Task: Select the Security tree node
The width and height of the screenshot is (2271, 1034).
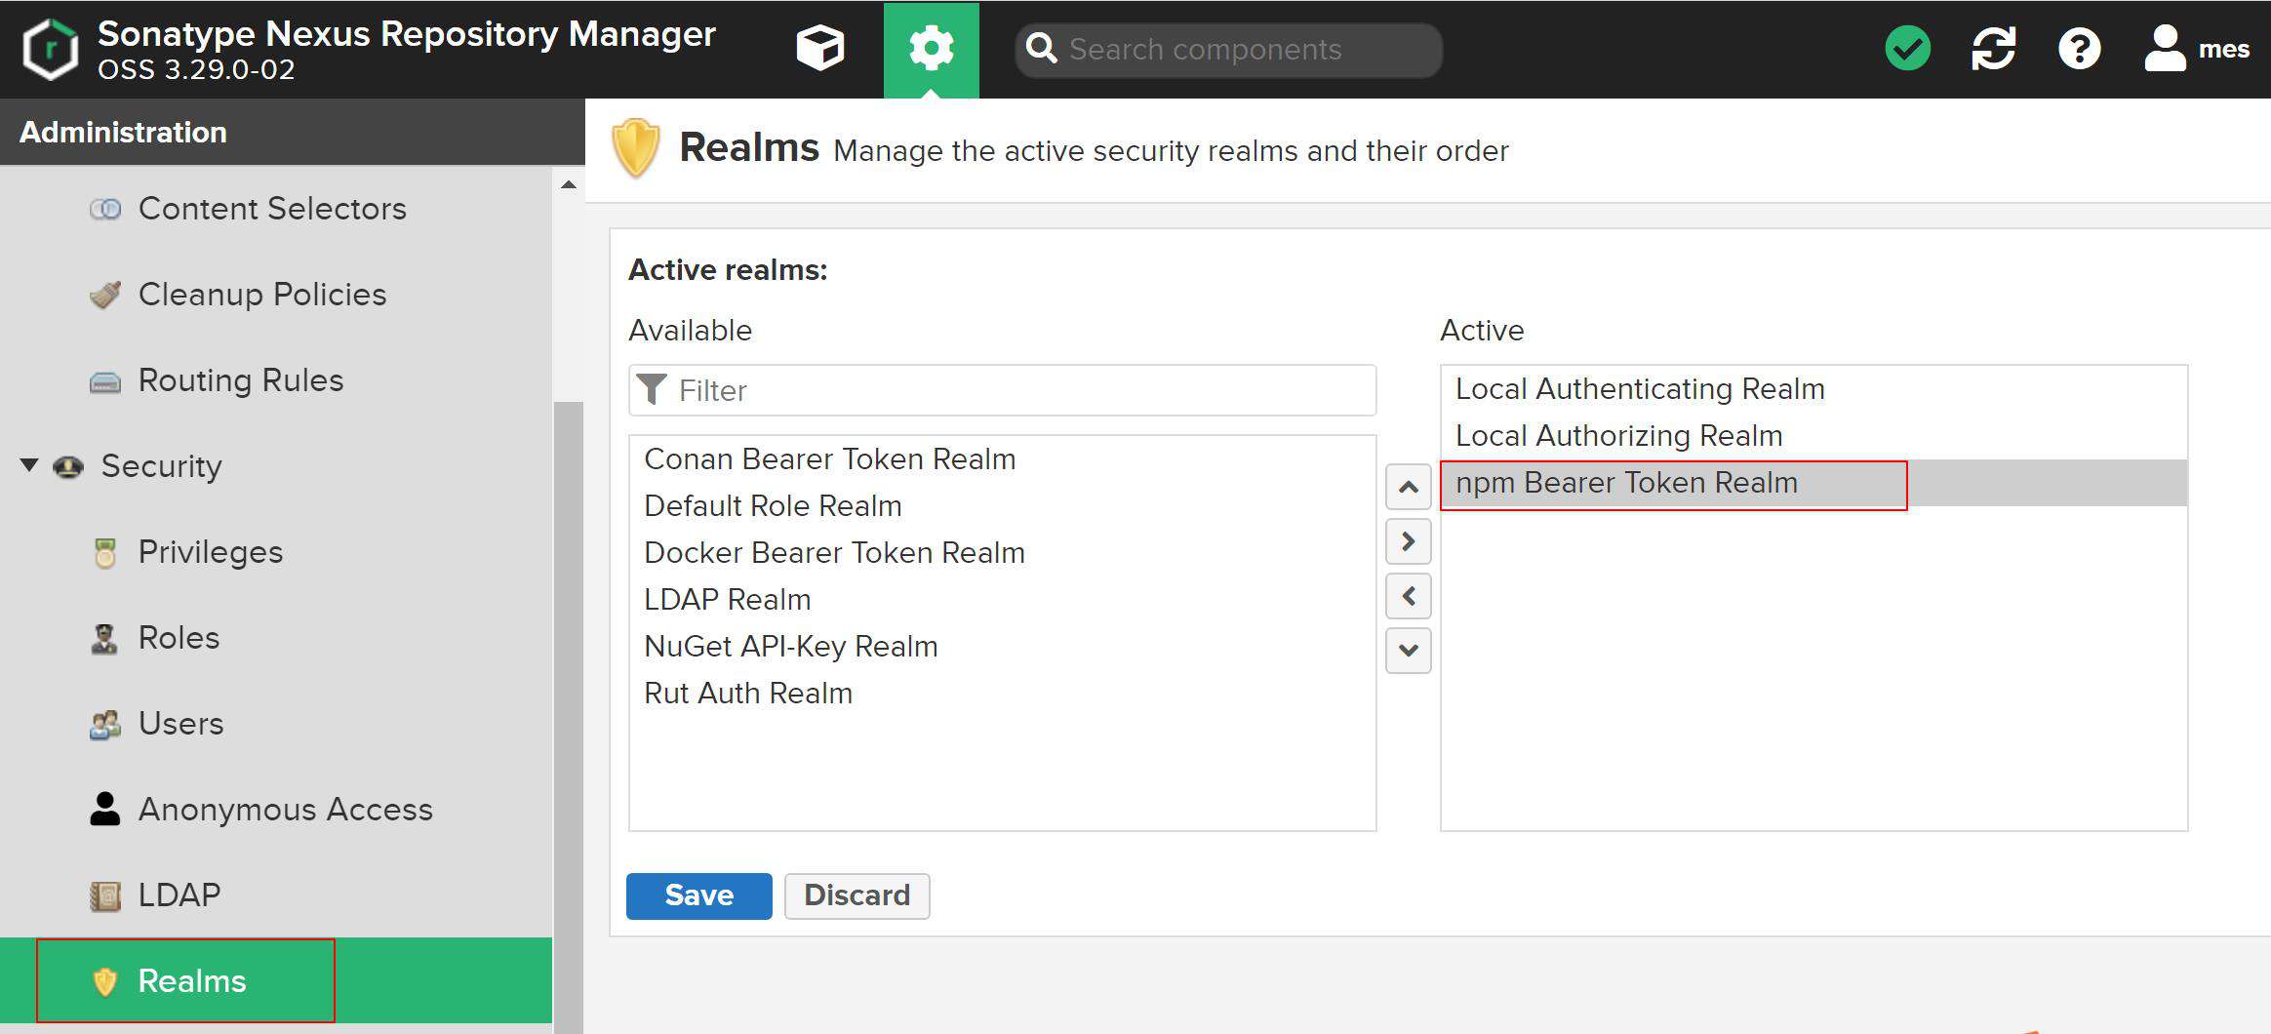Action: (276, 466)
